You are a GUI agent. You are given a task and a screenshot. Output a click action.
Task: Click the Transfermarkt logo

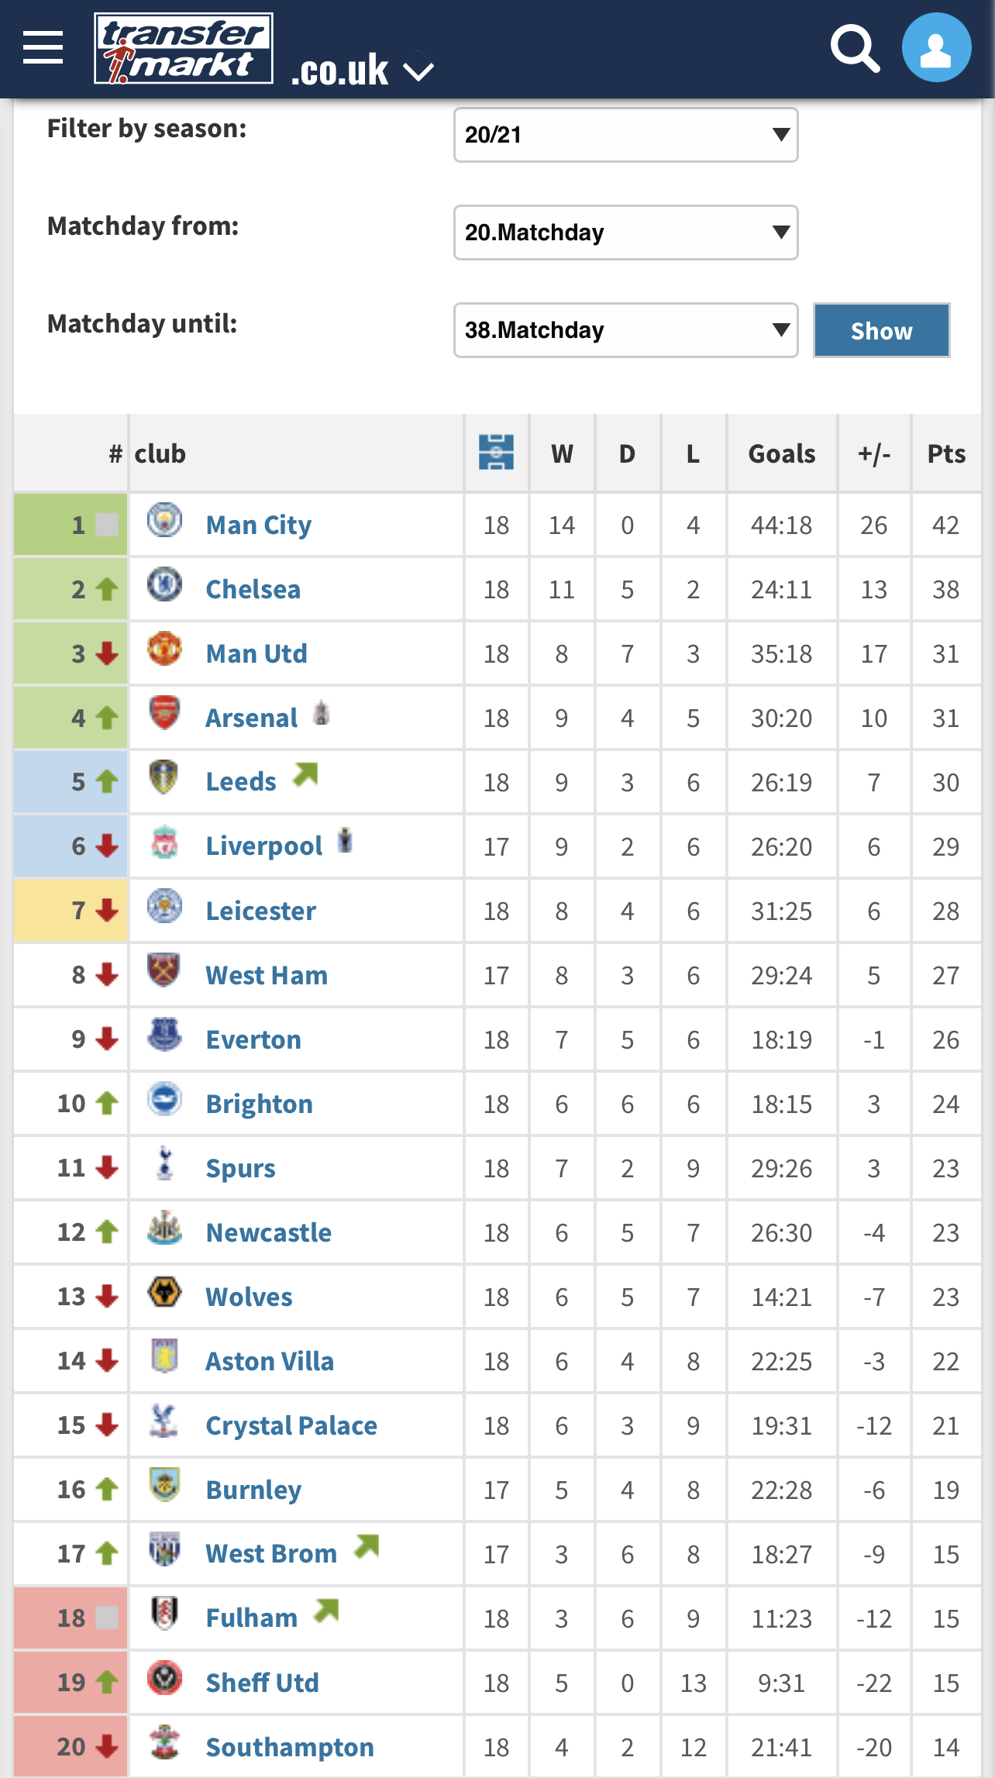click(x=184, y=48)
